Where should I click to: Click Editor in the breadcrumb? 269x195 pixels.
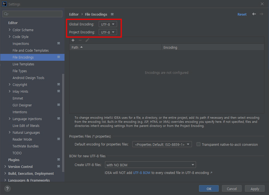pyautogui.click(x=74, y=14)
